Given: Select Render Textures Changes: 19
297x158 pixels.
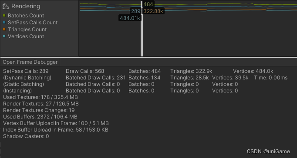Looking at the screenshot, I should 39,110.
